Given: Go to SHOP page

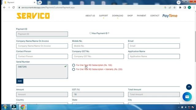Looking at the screenshot, I should pos(130,16).
